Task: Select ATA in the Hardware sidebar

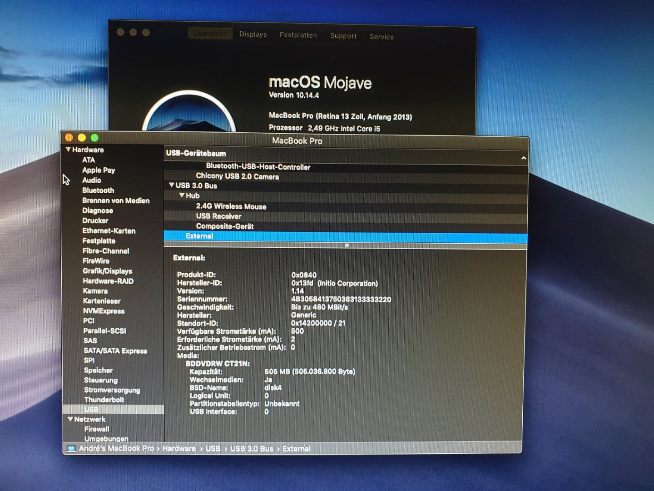Action: (89, 160)
